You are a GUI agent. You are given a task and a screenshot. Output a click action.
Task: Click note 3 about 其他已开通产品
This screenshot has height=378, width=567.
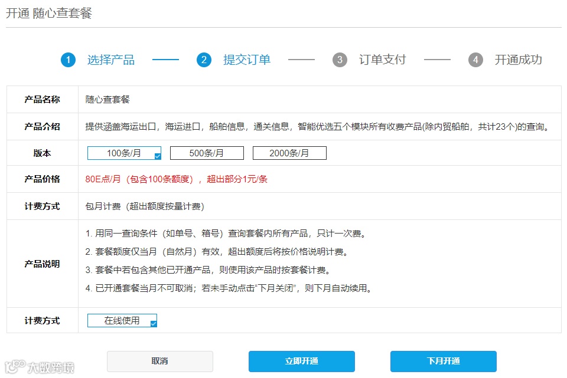208,270
